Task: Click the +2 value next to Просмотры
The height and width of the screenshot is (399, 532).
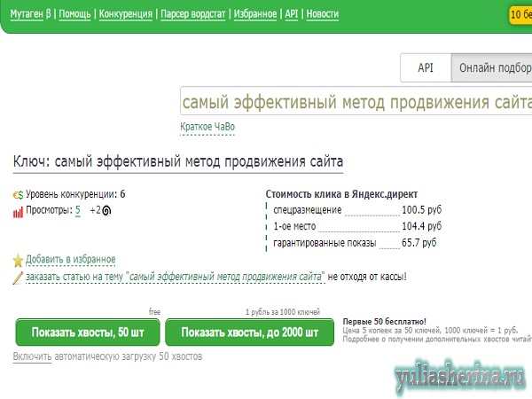Action: coord(95,211)
